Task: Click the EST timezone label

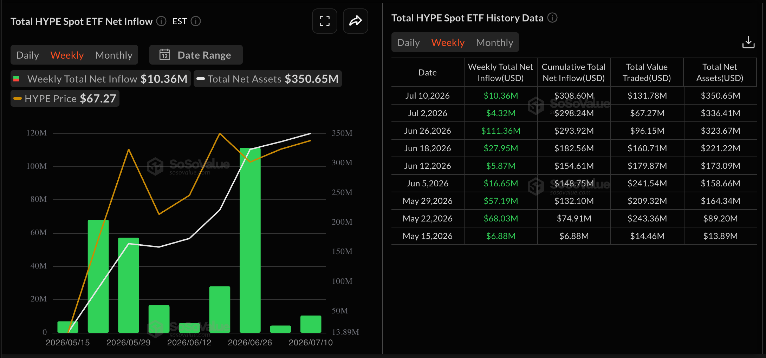Action: click(x=180, y=21)
